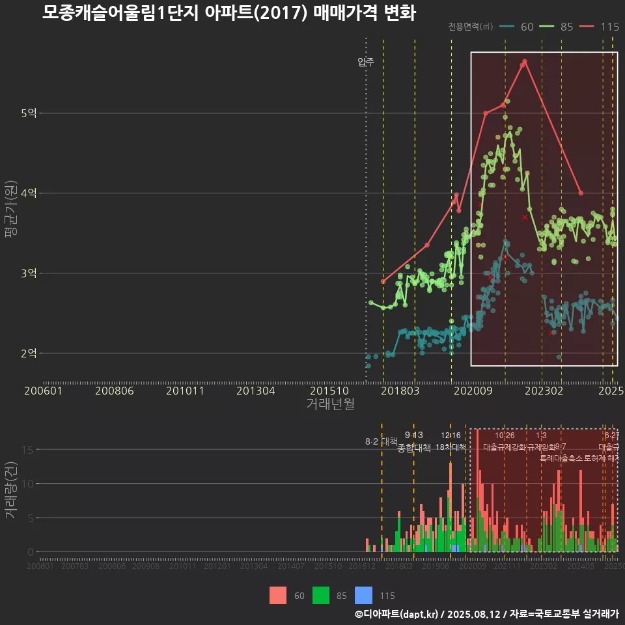Select the 8·2 대책 policy marker label
The width and height of the screenshot is (625, 625).
click(382, 441)
